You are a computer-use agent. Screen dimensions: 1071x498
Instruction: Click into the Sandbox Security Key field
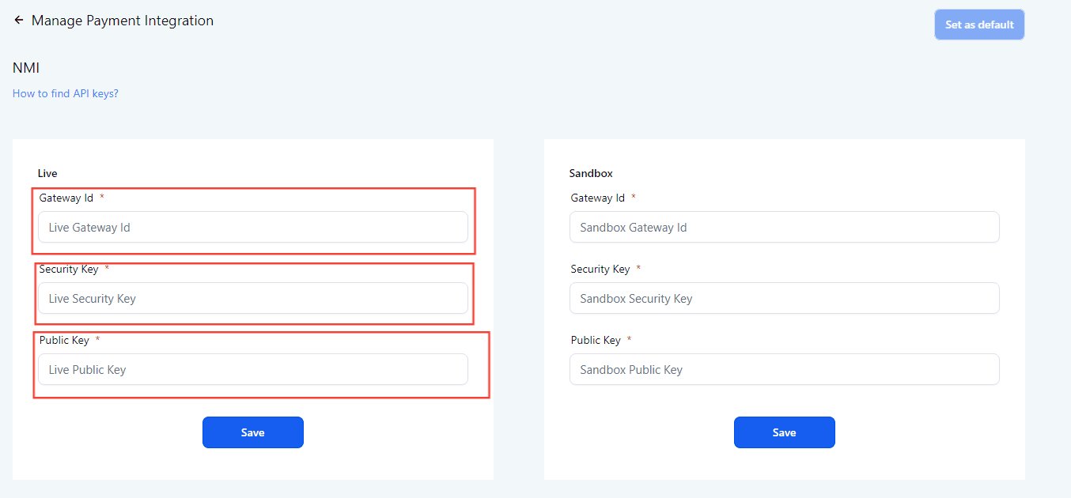[x=784, y=298]
